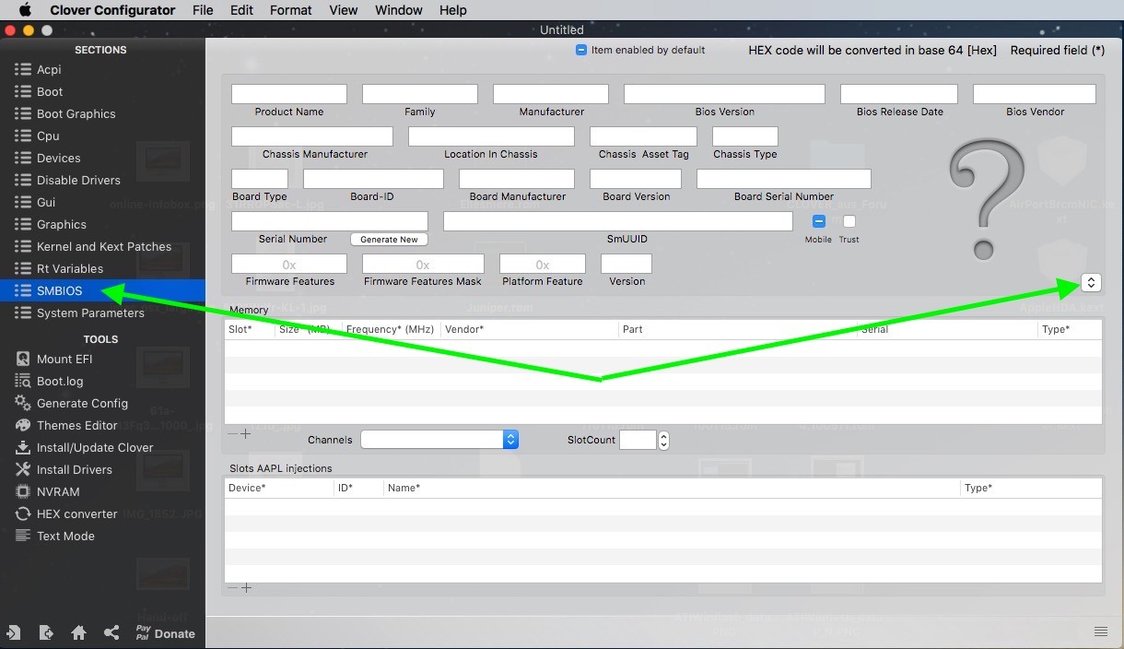Switch to the Graphics section

click(61, 224)
